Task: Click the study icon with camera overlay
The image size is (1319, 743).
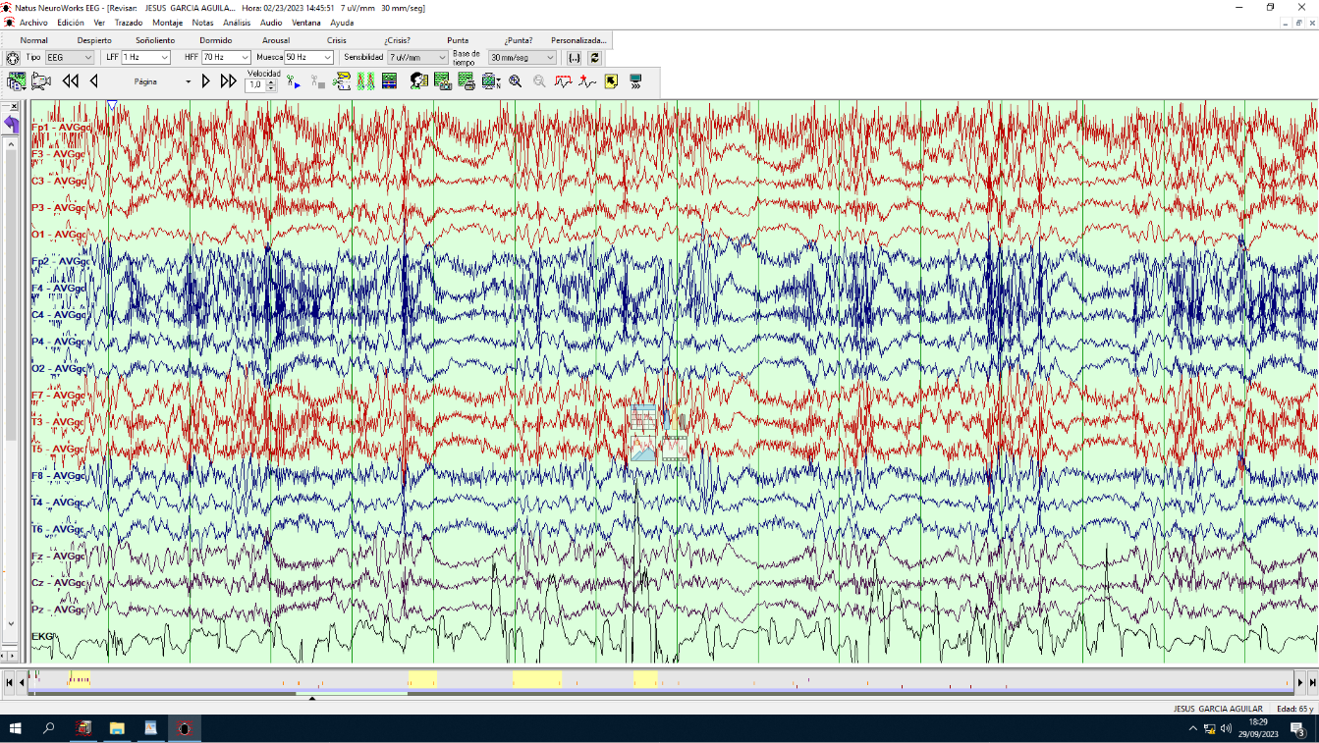Action: [442, 81]
